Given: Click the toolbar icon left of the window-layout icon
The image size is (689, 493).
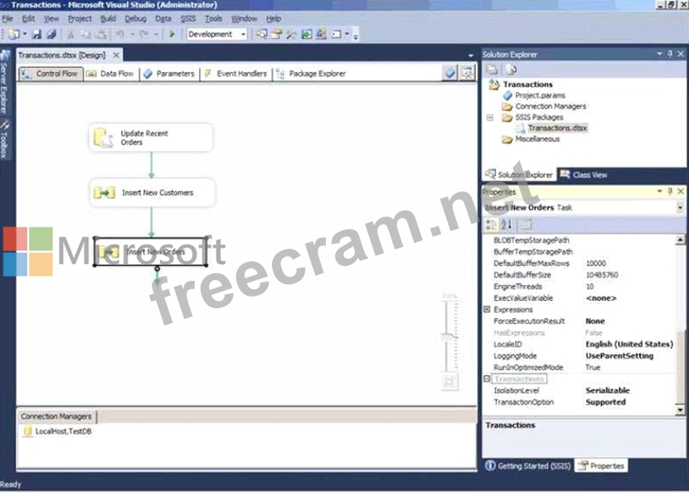Looking at the screenshot, I should pos(321,34).
